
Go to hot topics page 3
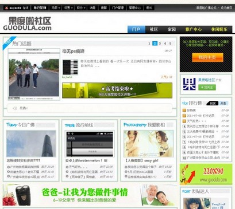pos(160,44)
